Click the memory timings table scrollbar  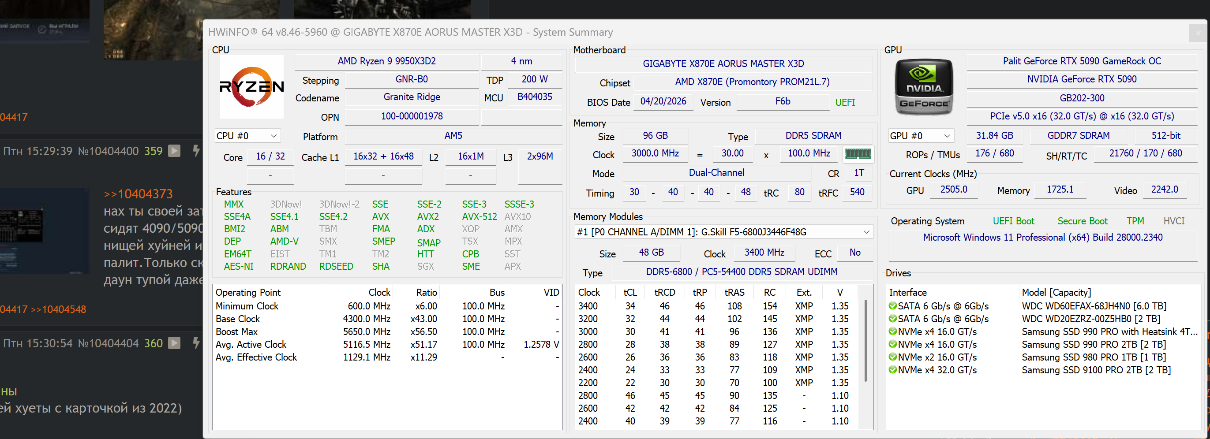point(865,341)
